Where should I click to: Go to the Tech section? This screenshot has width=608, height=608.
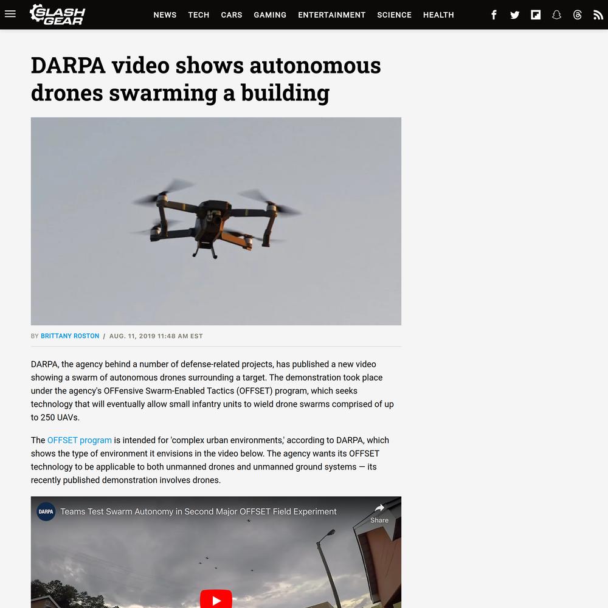pyautogui.click(x=199, y=15)
